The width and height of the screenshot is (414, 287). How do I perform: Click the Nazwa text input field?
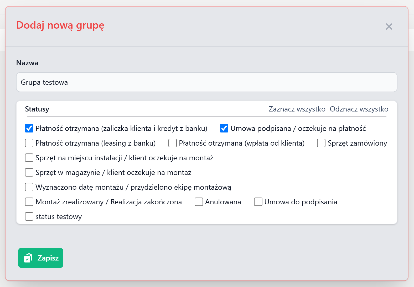[206, 82]
